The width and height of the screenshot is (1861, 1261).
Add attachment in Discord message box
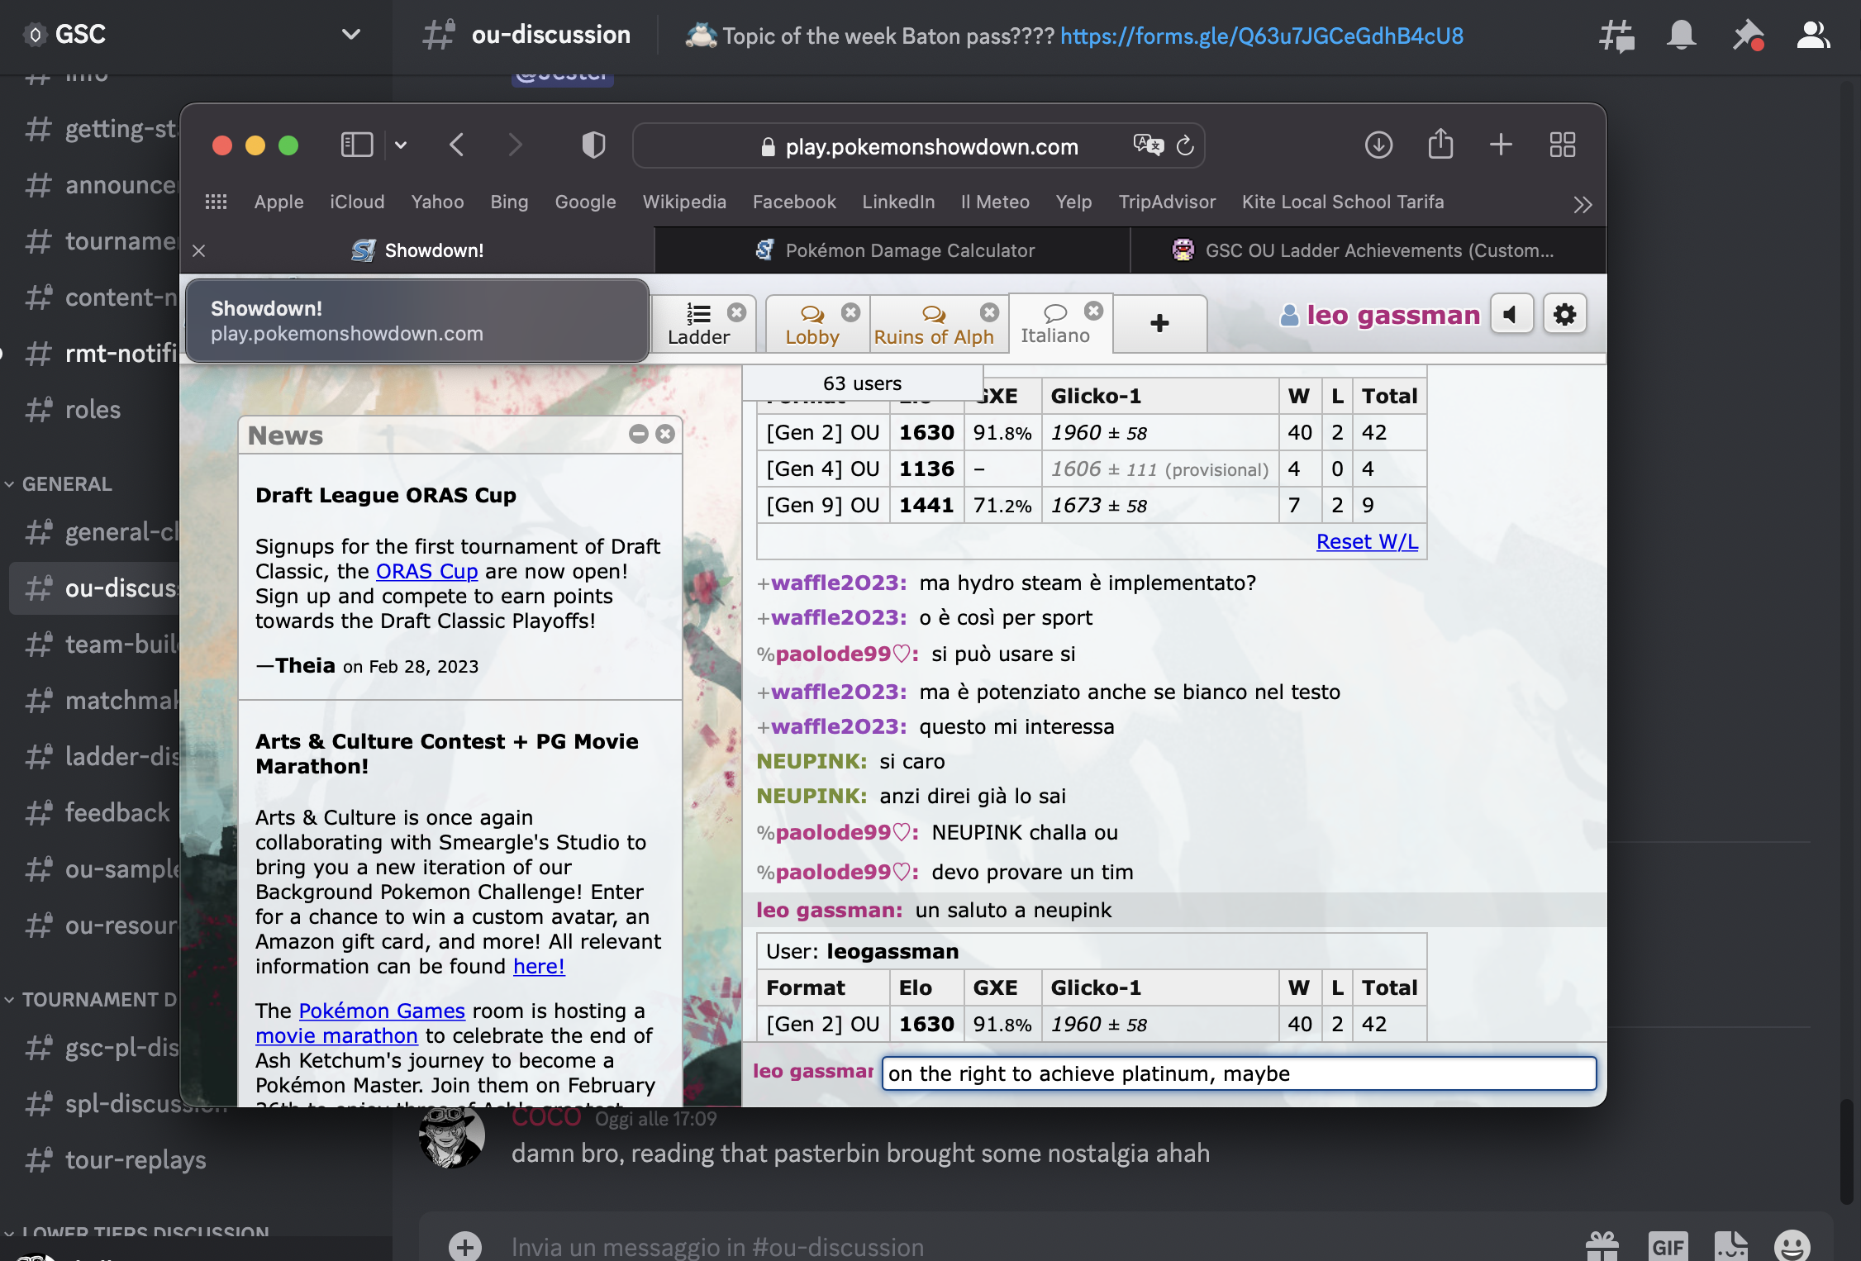(x=465, y=1245)
